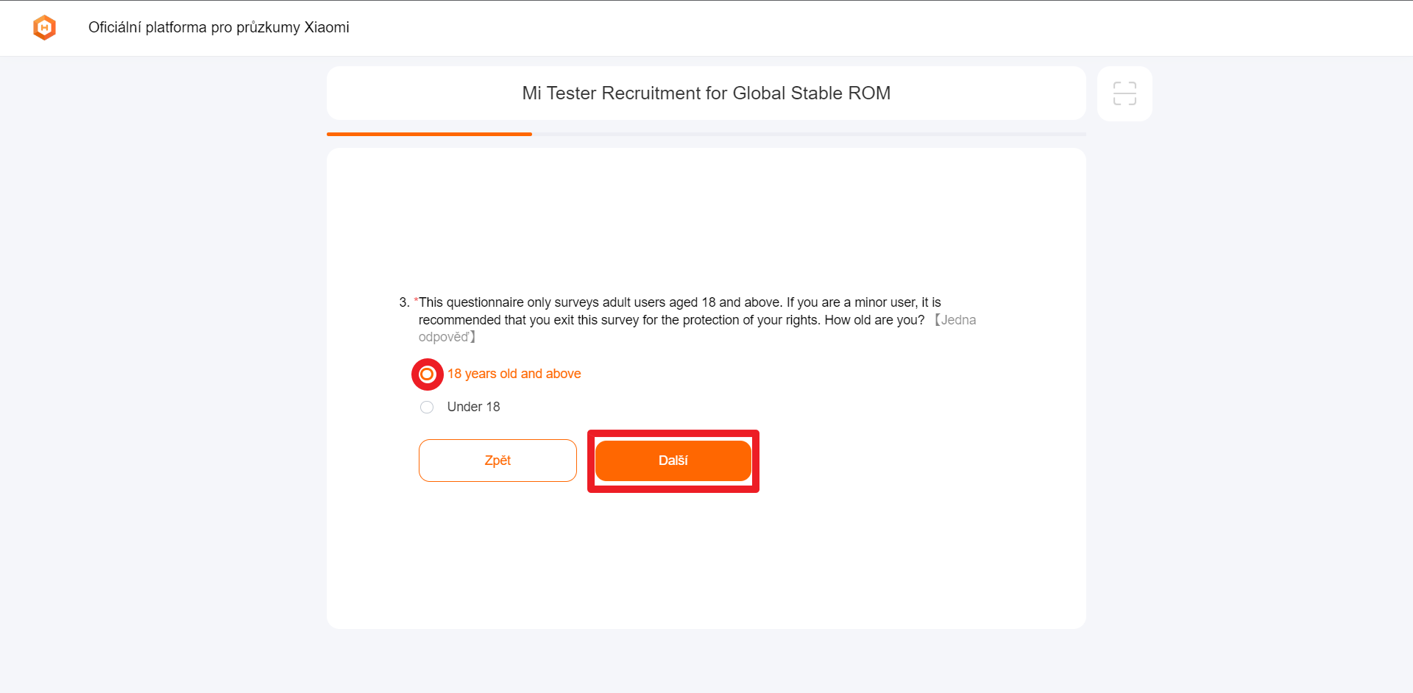Click the filled orange part of the progress bar
The image size is (1413, 693).
(429, 134)
